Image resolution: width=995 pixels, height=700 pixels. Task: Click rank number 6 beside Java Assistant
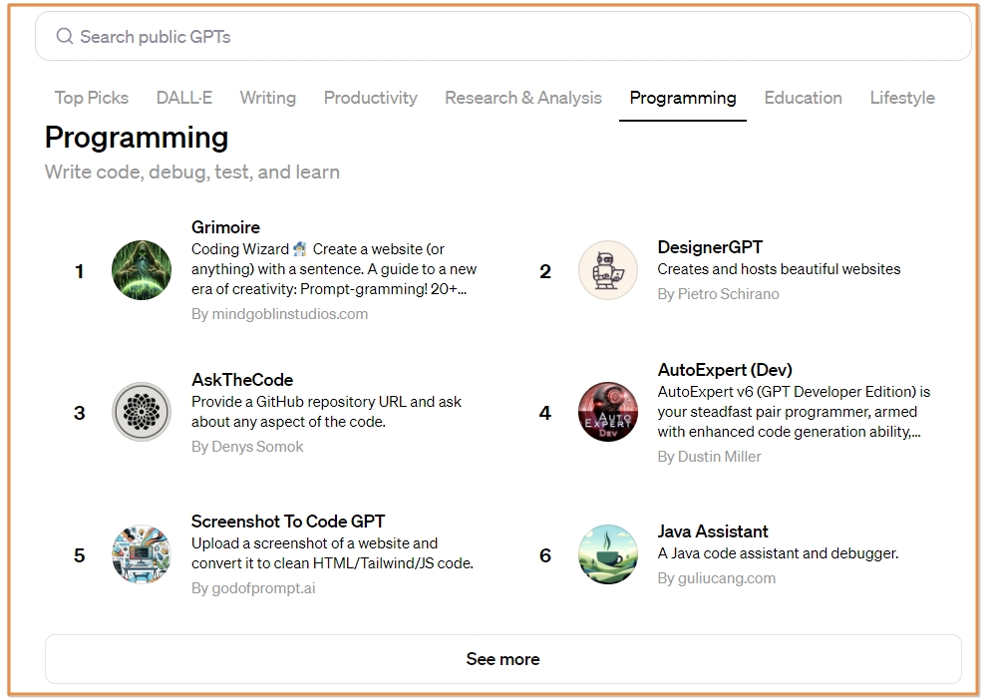point(545,555)
